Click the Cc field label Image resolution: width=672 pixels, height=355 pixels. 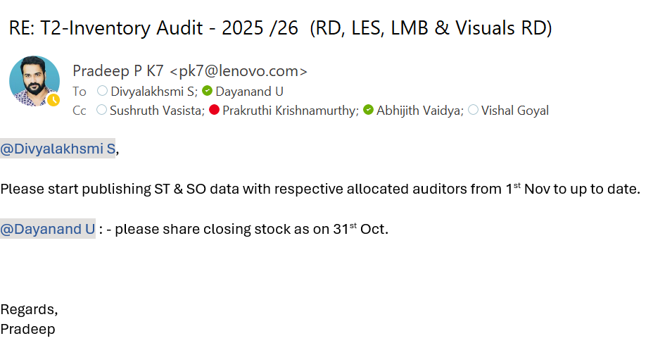click(x=80, y=110)
